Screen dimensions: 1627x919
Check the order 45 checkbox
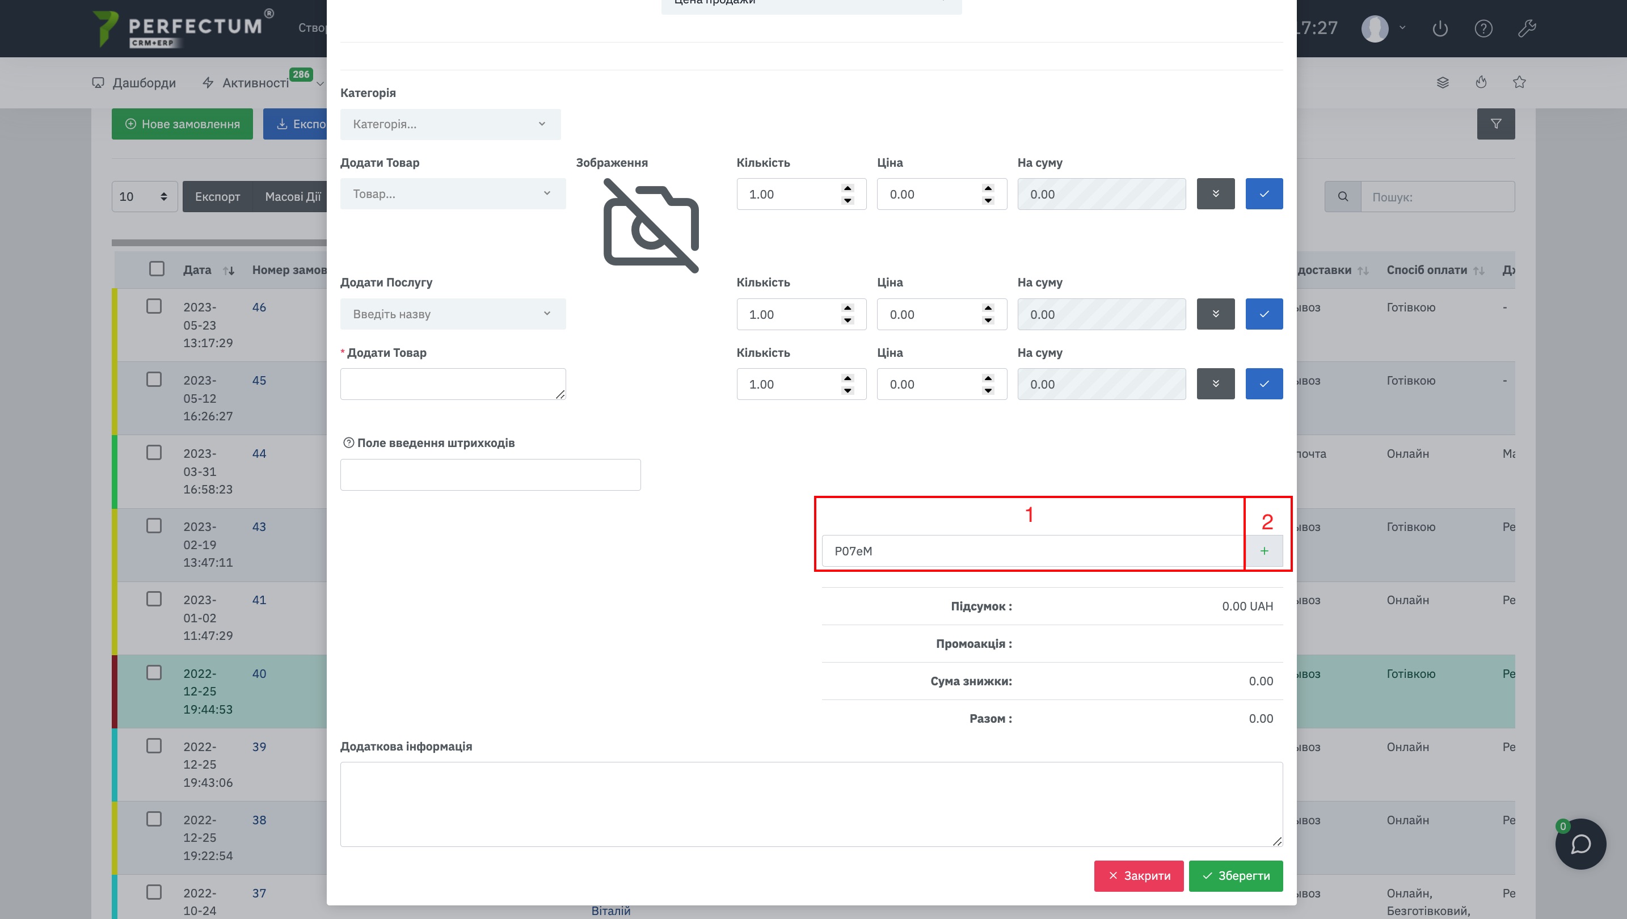[x=154, y=379]
